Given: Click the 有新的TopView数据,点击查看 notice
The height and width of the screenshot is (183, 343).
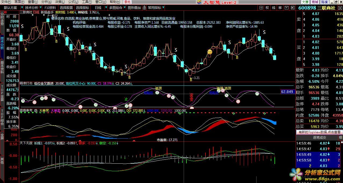Looking at the screenshot, I should (x=319, y=132).
